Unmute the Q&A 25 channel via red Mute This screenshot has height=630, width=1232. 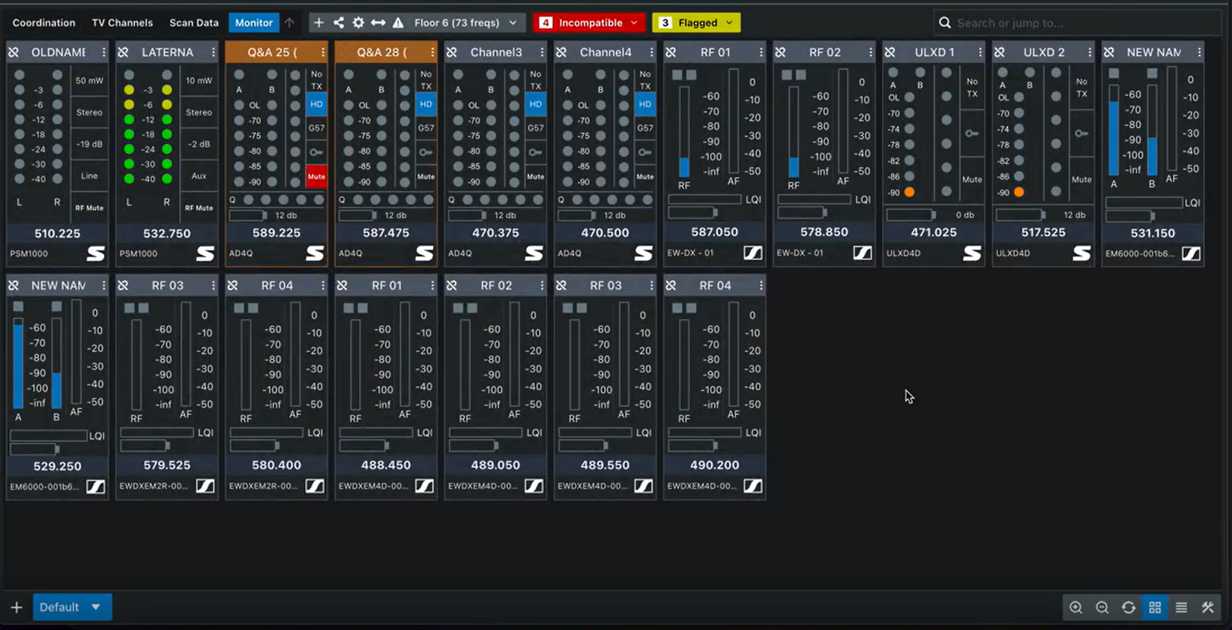click(x=316, y=177)
